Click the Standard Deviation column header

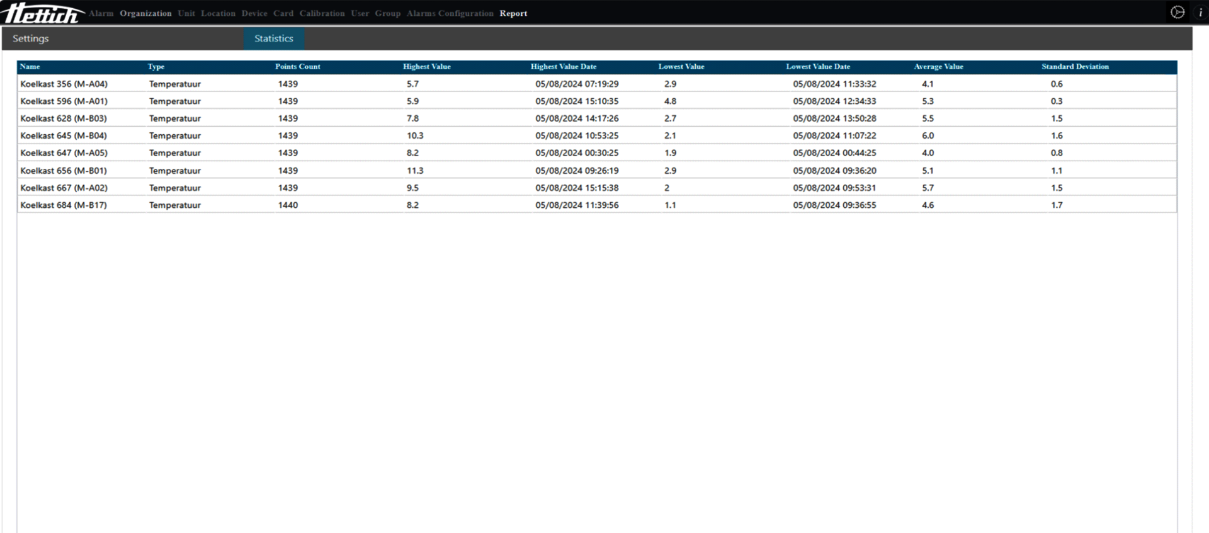point(1075,67)
